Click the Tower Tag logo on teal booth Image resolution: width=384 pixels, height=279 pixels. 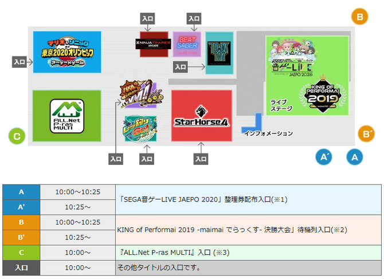point(219,53)
